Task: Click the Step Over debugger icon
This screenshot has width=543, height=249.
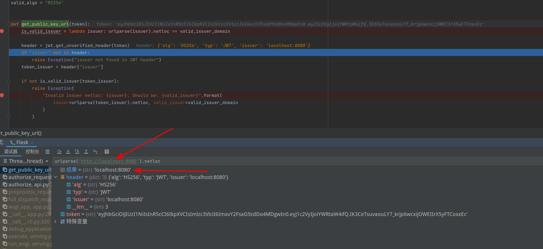Action: tap(59, 152)
